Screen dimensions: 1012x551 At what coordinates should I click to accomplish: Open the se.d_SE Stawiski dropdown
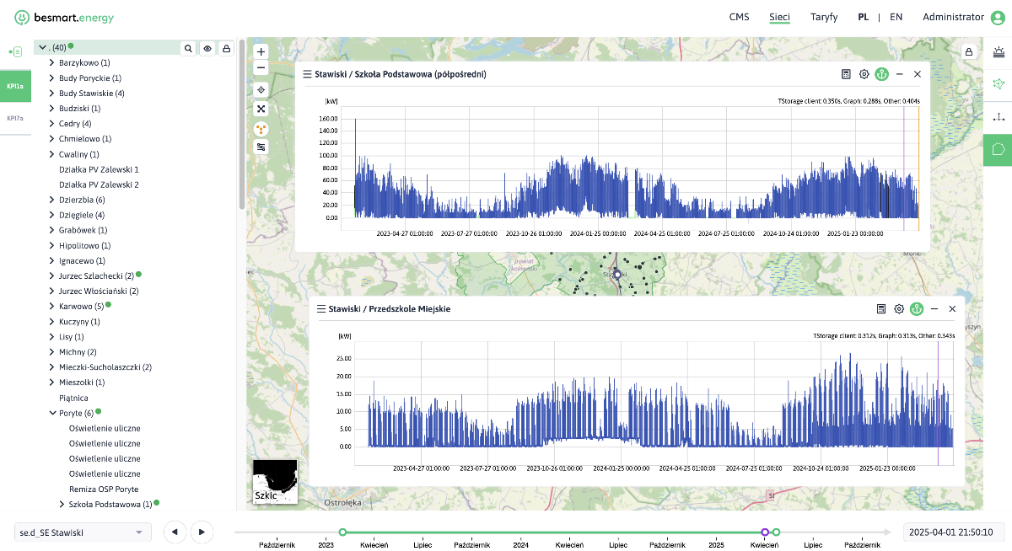tap(83, 532)
